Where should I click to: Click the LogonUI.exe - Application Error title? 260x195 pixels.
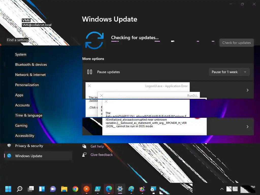[x=167, y=86]
